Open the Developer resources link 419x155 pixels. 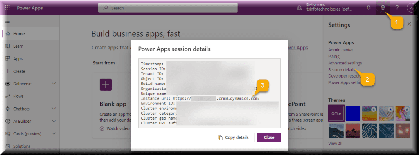pos(345,76)
